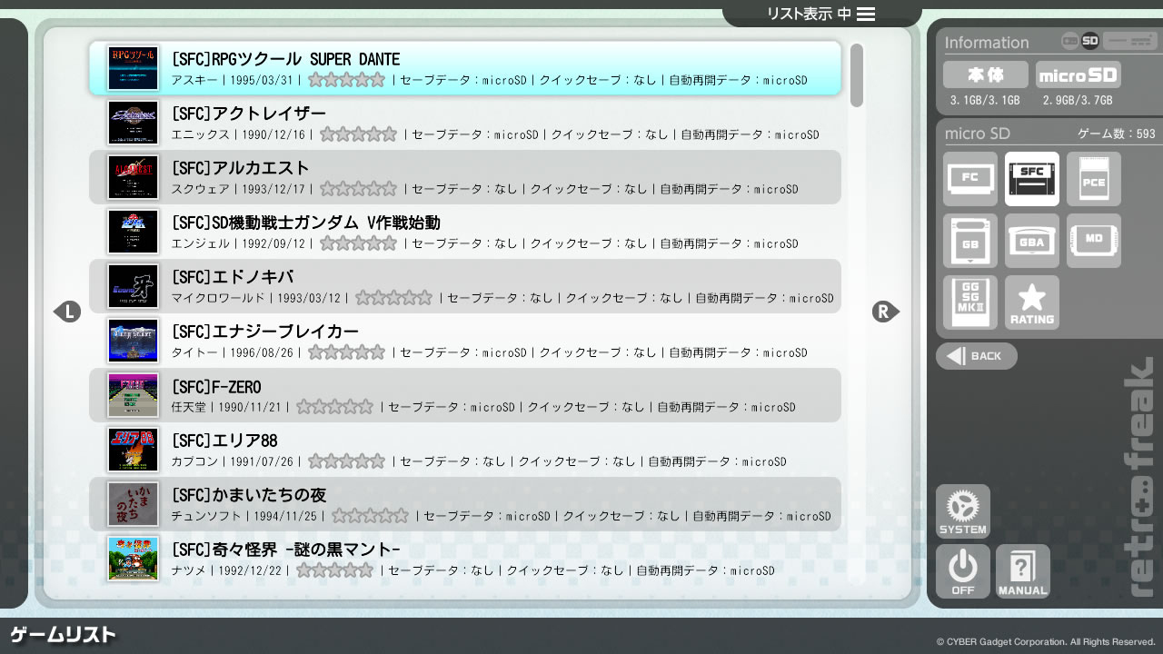Open SYSTEM settings gear
1163x654 pixels.
pos(963,511)
